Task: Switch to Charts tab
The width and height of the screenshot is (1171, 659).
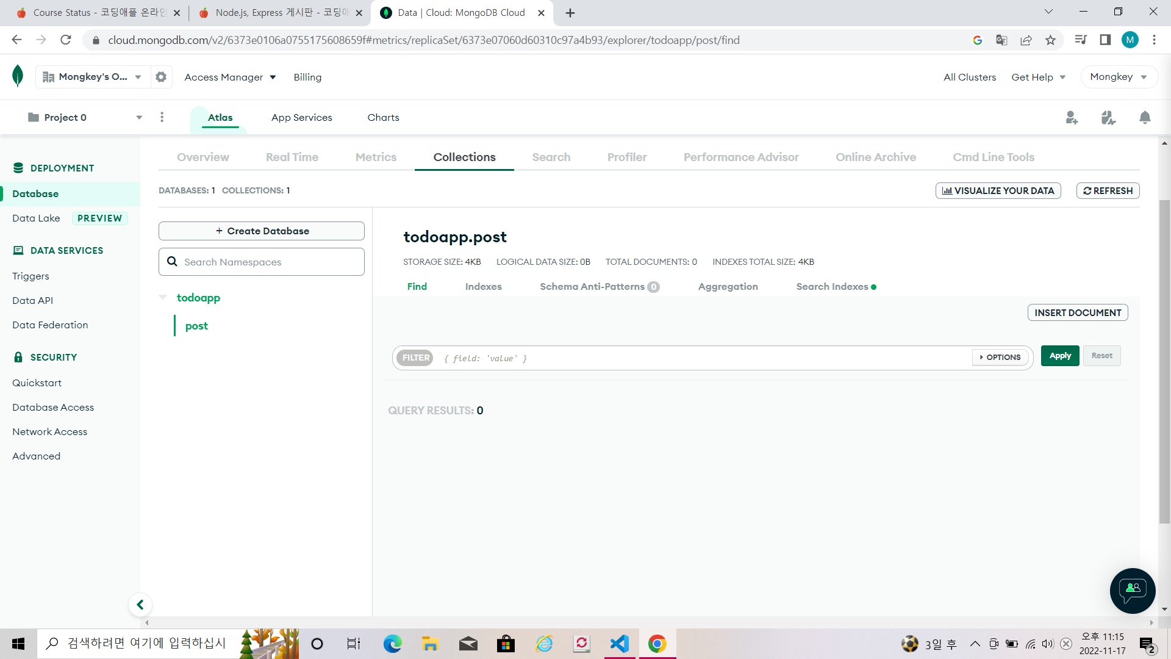Action: [383, 117]
